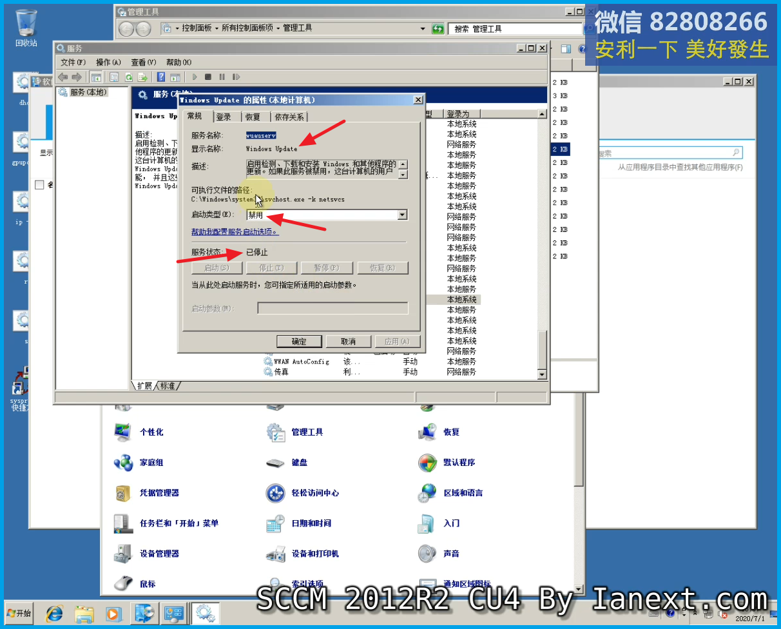Open the 查看(V) menu in Services
This screenshot has width=781, height=629.
[x=143, y=63]
